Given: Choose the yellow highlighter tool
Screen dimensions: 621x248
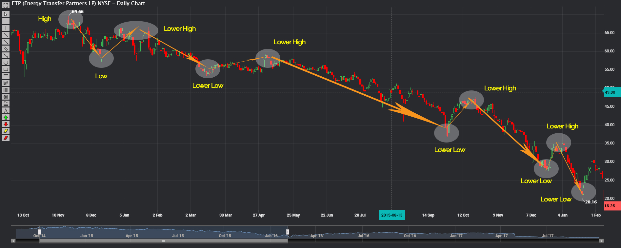Looking at the screenshot, I should point(6,131).
